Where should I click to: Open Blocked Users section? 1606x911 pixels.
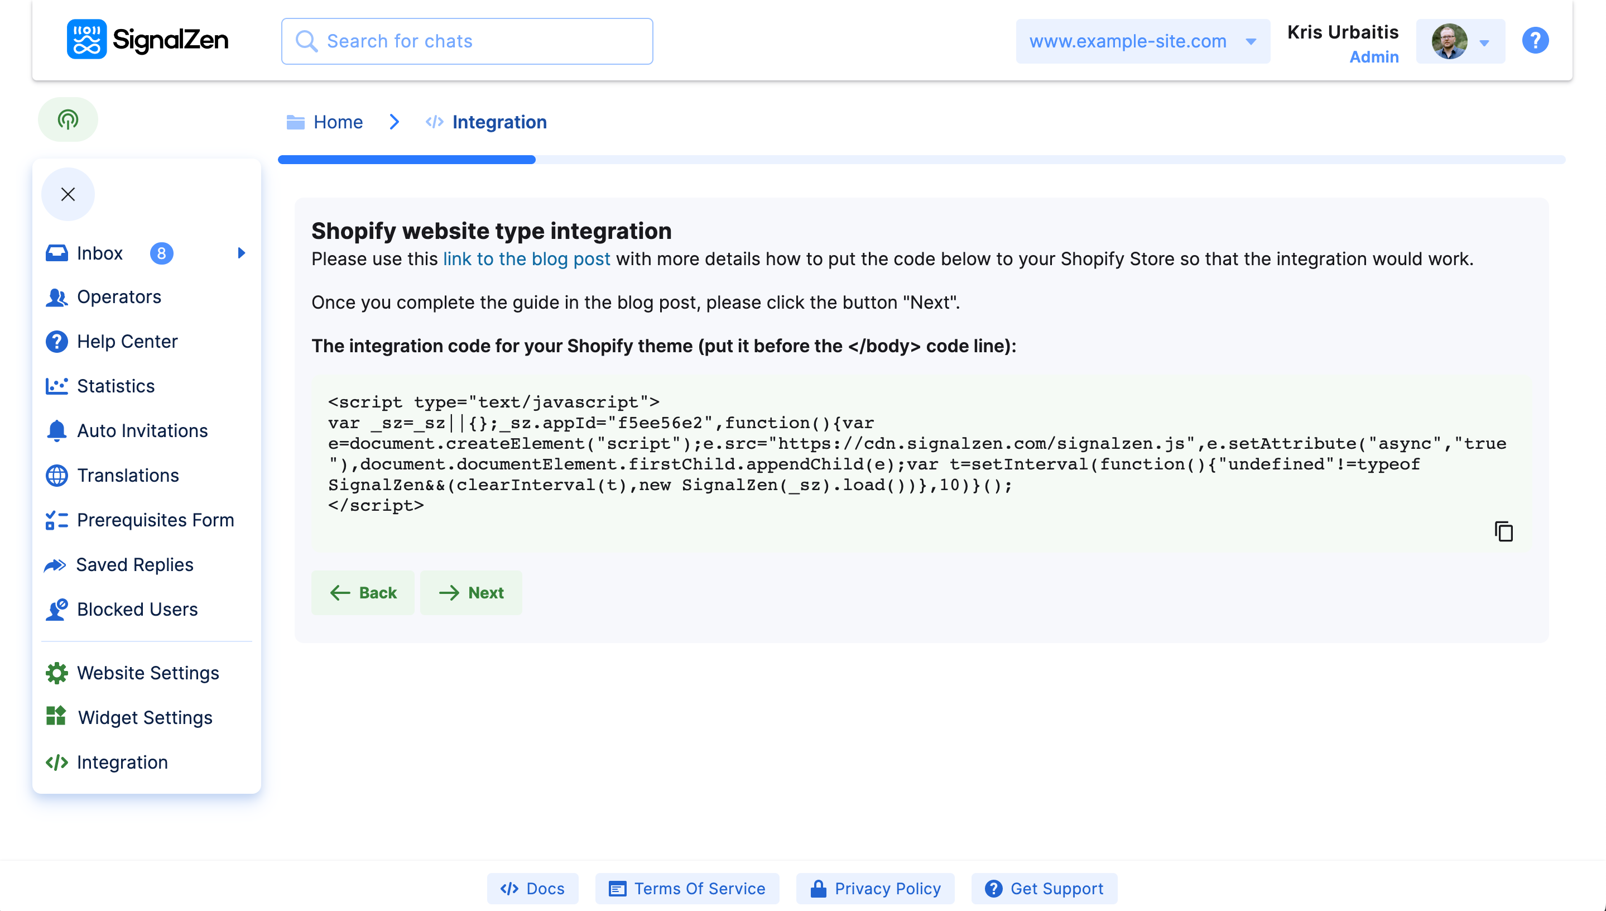point(137,610)
